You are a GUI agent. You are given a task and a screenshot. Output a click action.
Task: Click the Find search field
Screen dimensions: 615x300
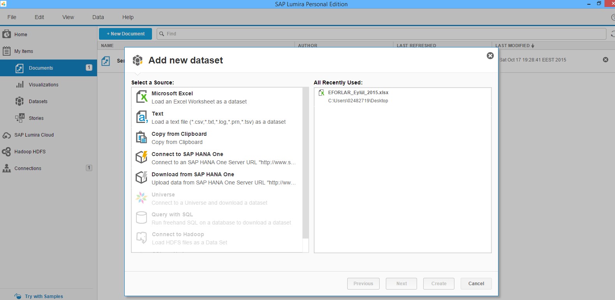pos(382,34)
